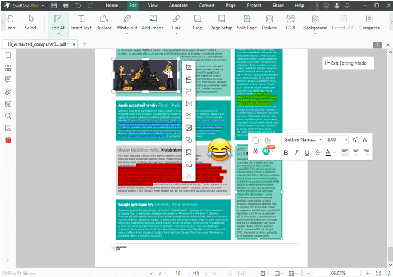This screenshot has height=277, width=393.
Task: Open the search magnifier panel
Action: [8, 116]
